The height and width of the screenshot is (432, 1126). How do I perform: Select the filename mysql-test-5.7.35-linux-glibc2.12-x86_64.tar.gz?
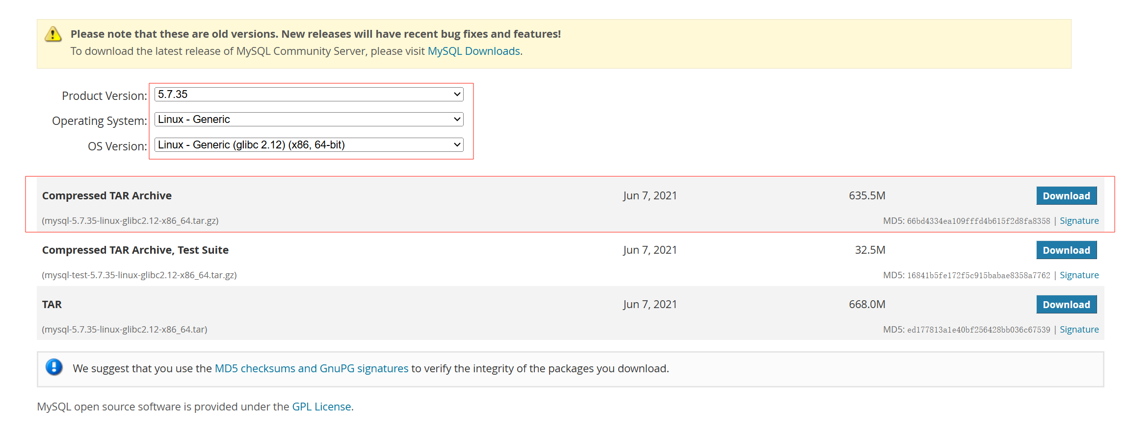click(x=139, y=275)
